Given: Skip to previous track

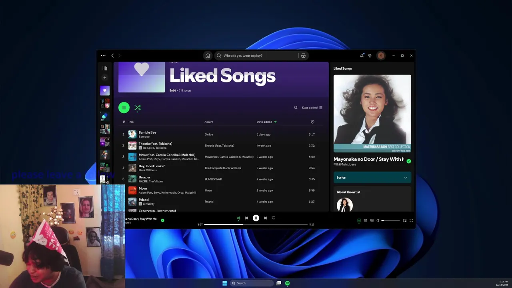Looking at the screenshot, I should 246,218.
